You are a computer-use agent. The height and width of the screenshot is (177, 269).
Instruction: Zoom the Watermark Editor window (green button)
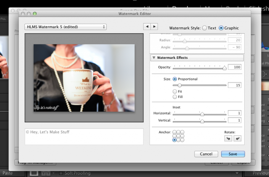[35, 13]
